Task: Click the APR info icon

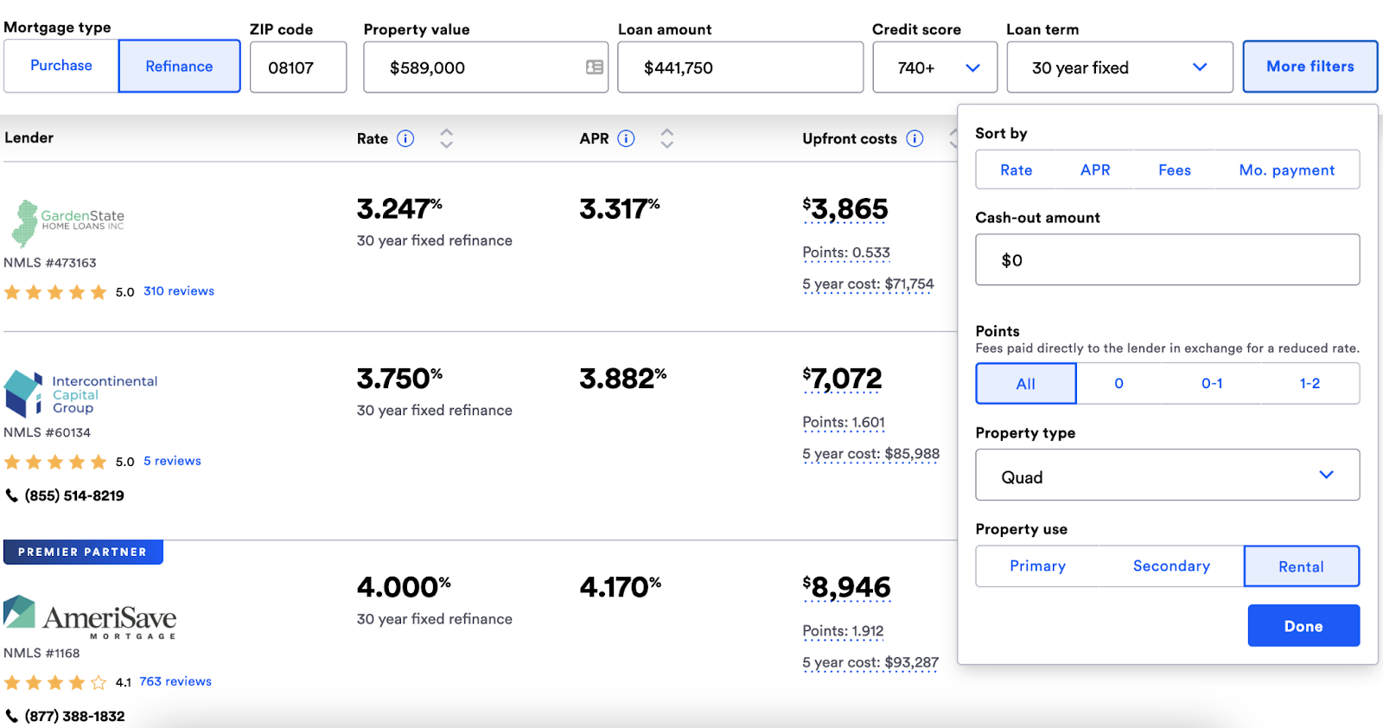Action: 627,138
